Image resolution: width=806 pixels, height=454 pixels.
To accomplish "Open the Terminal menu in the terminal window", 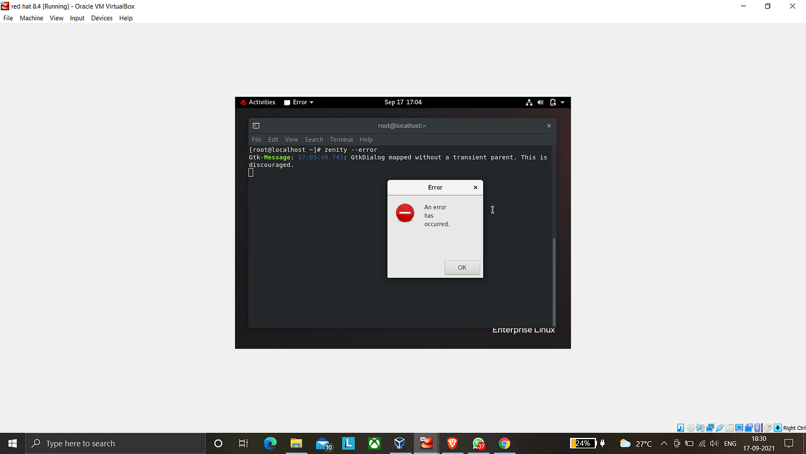I will pyautogui.click(x=341, y=139).
